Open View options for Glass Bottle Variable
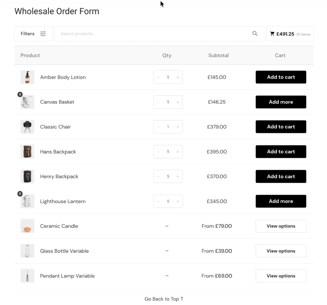 click(x=281, y=251)
